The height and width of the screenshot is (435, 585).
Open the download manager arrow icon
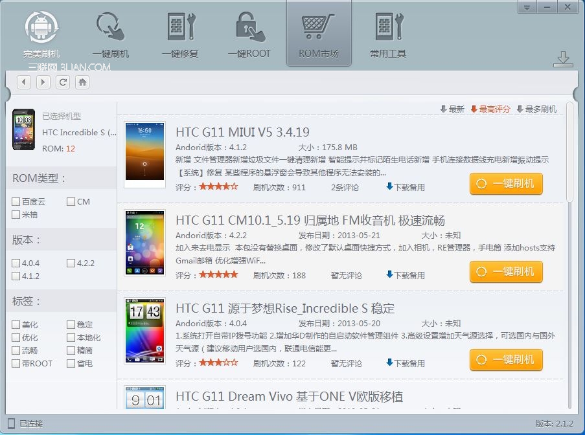click(563, 60)
